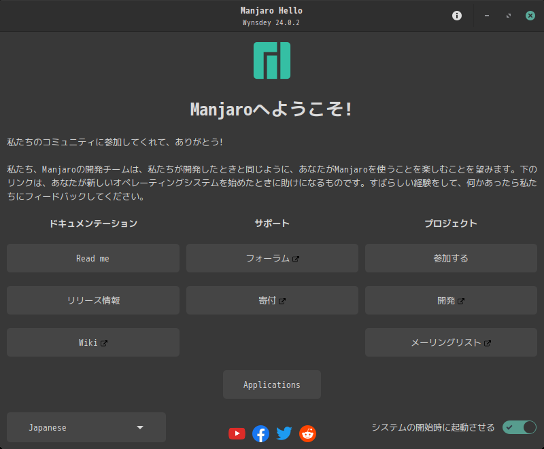Open Manjaro Twitter icon
544x449 pixels.
pyautogui.click(x=284, y=433)
